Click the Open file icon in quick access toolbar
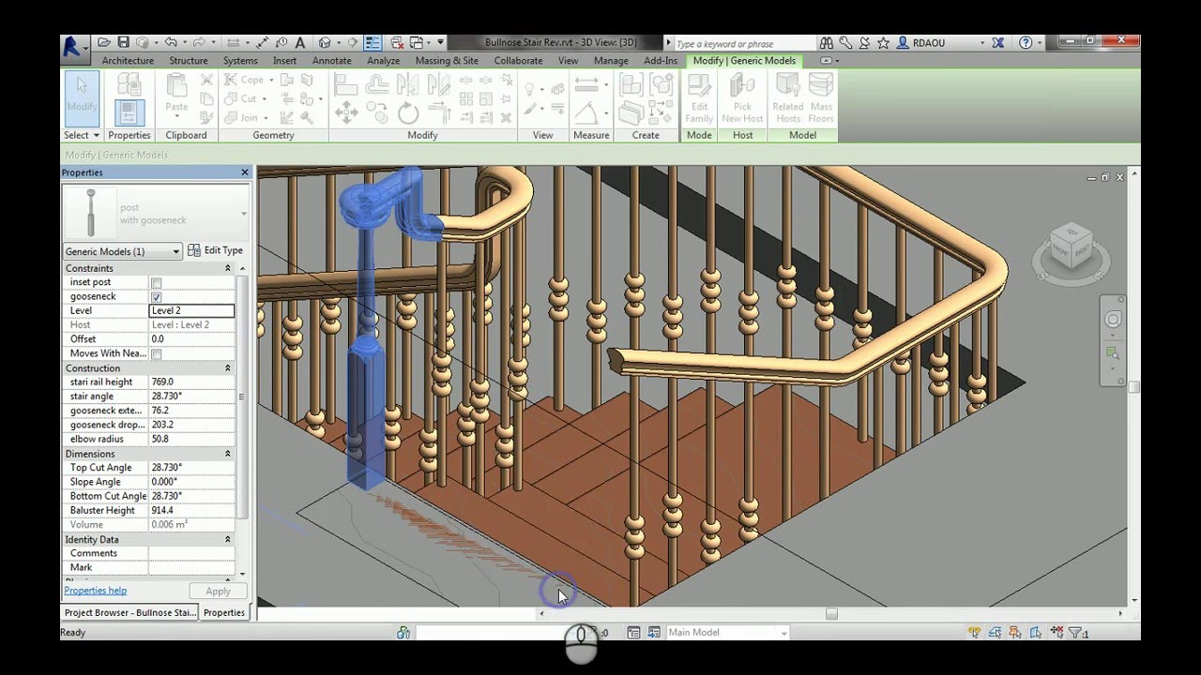This screenshot has height=675, width=1201. point(104,42)
